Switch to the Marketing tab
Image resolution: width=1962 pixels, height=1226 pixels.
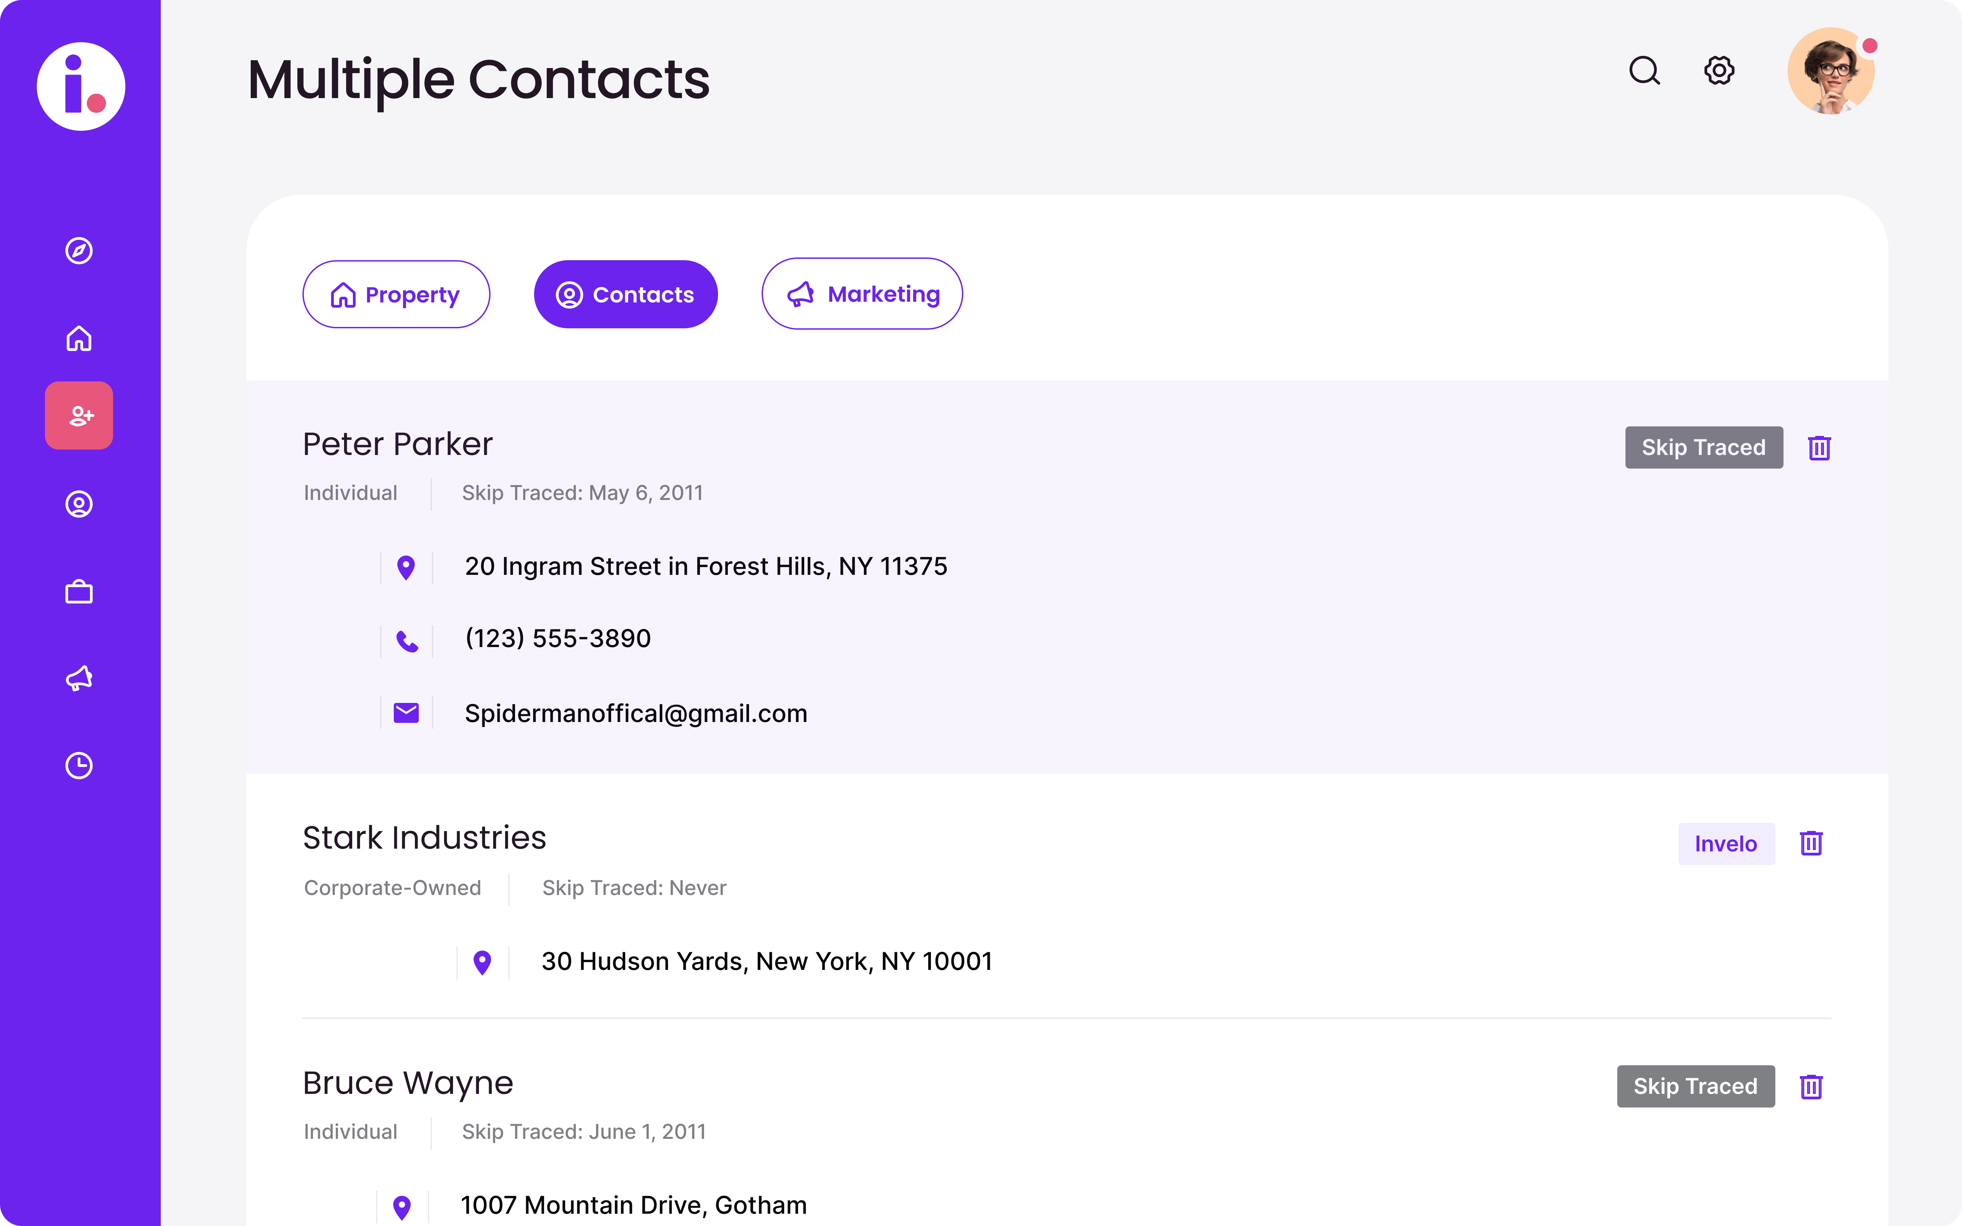pos(862,294)
